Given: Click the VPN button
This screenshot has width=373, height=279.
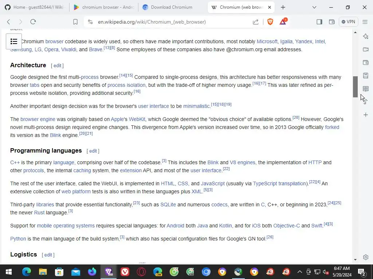Looking at the screenshot, I should 348,22.
